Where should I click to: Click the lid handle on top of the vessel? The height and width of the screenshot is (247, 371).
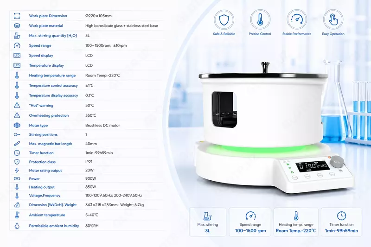point(265,67)
